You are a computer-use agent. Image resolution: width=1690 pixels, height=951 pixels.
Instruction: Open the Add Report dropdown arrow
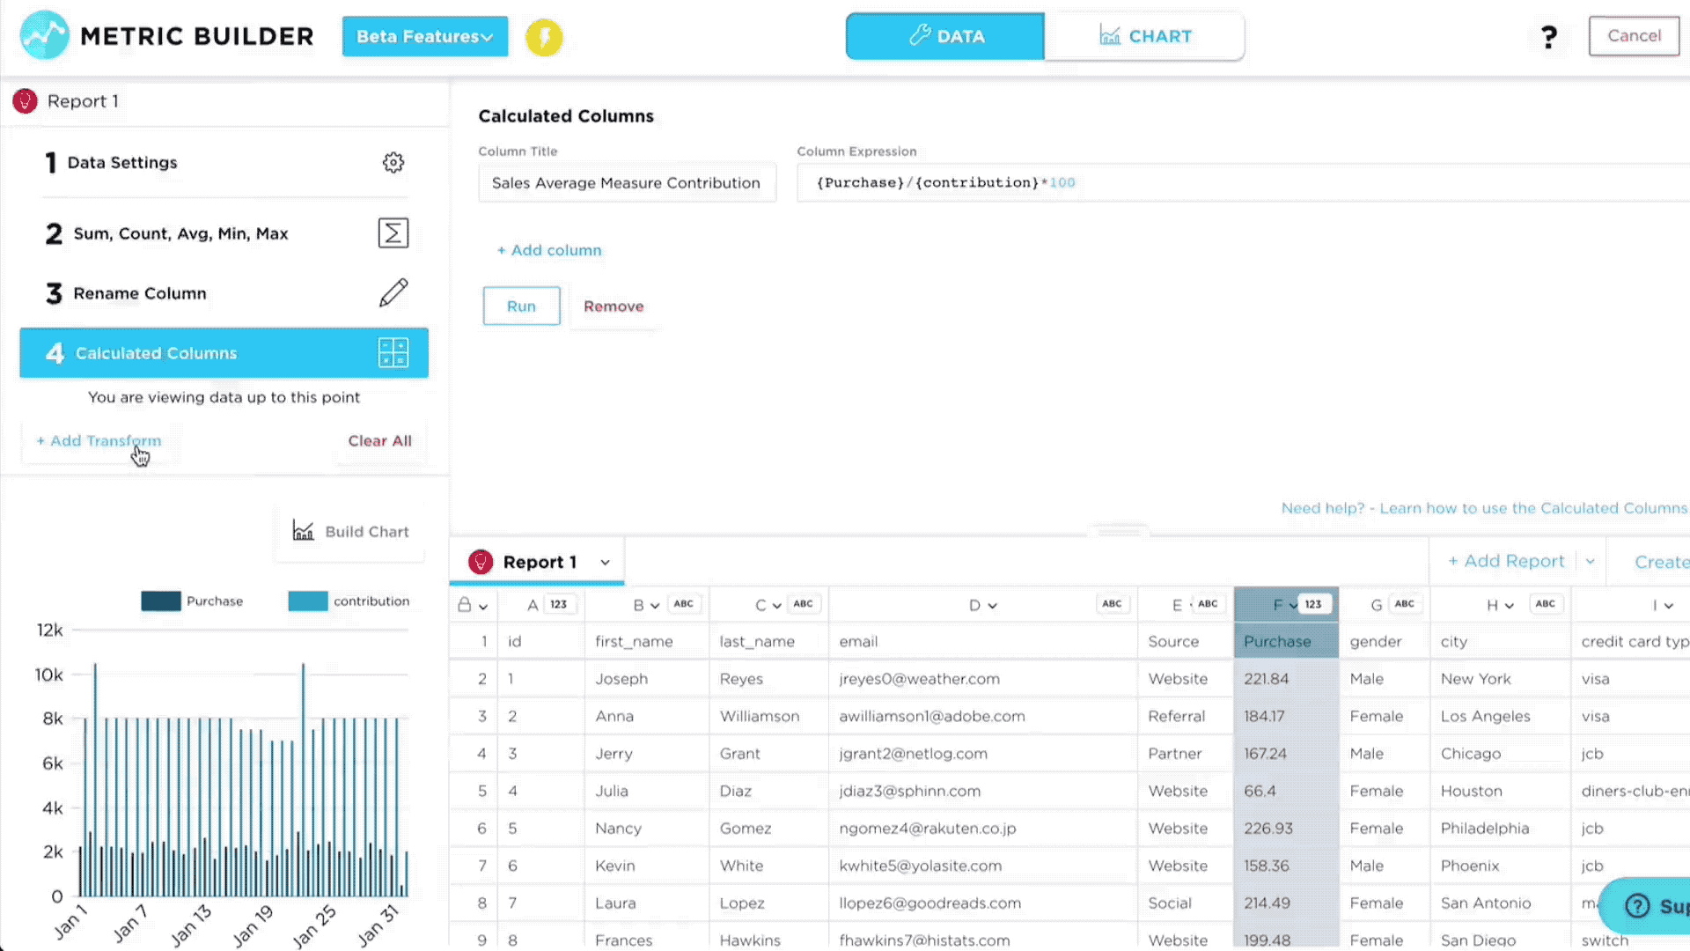(1590, 562)
